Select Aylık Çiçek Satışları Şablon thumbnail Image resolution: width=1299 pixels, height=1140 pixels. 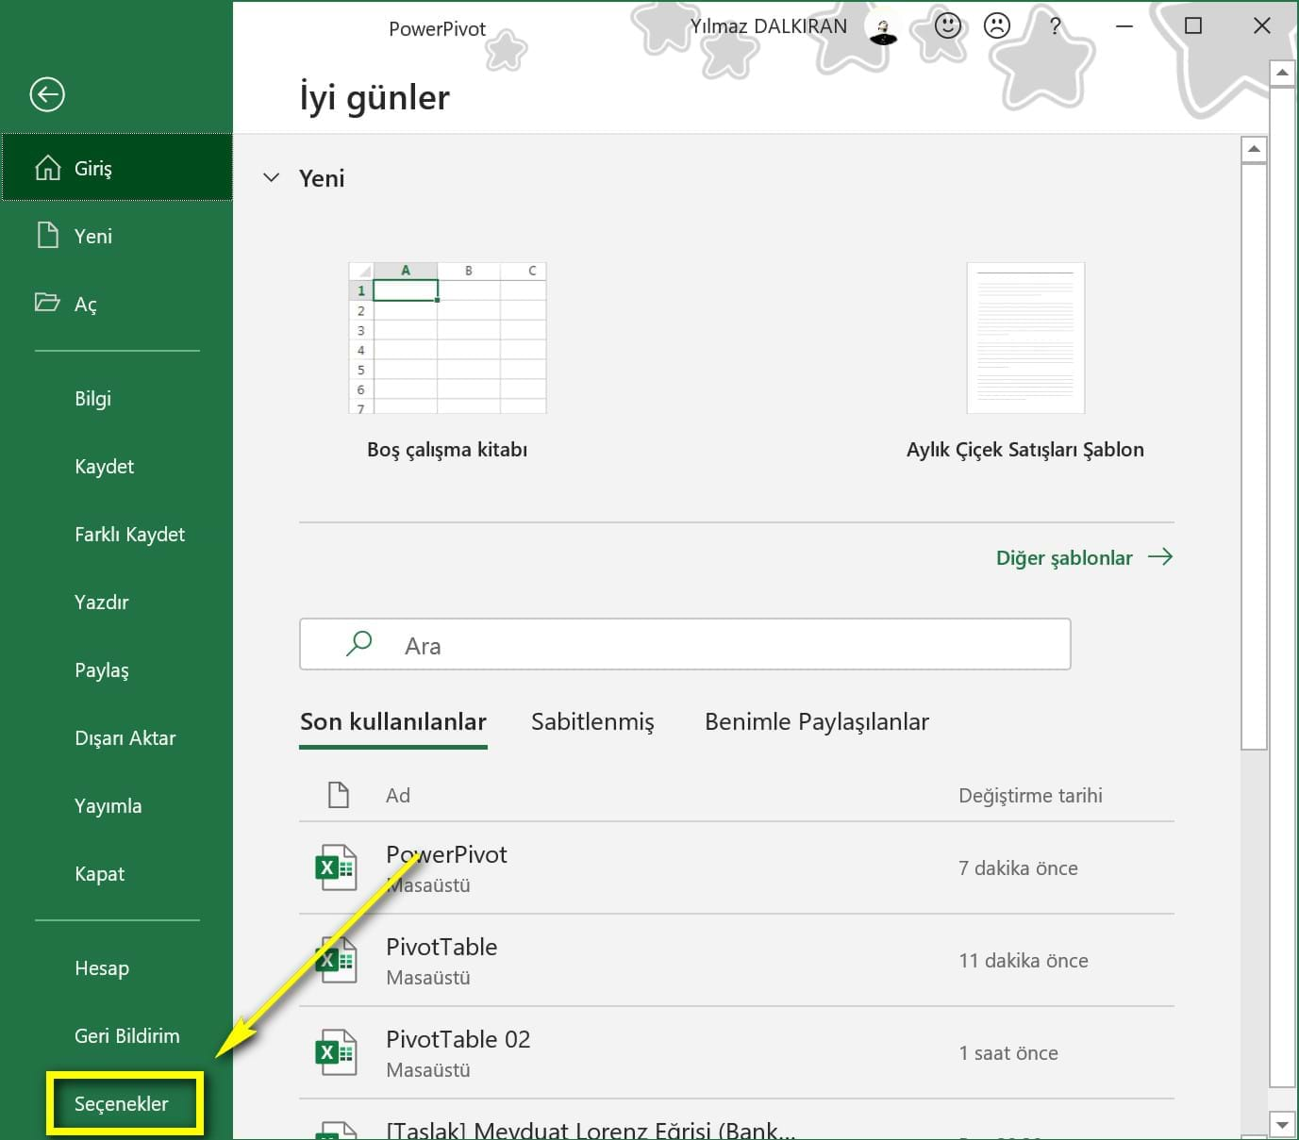click(1025, 338)
